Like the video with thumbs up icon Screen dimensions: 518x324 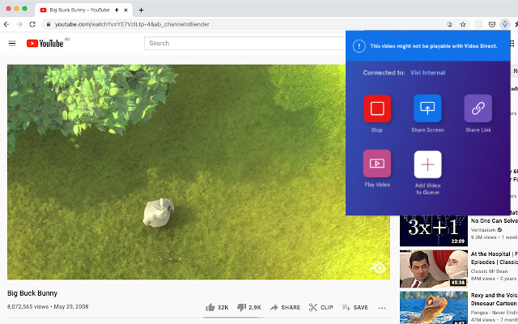pyautogui.click(x=210, y=308)
